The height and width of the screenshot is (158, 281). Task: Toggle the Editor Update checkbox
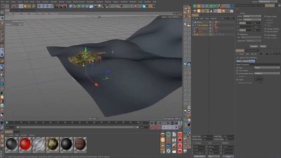[265, 38]
